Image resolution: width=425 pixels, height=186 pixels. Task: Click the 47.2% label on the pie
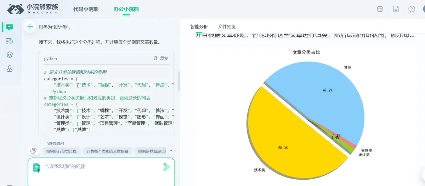(x=328, y=90)
